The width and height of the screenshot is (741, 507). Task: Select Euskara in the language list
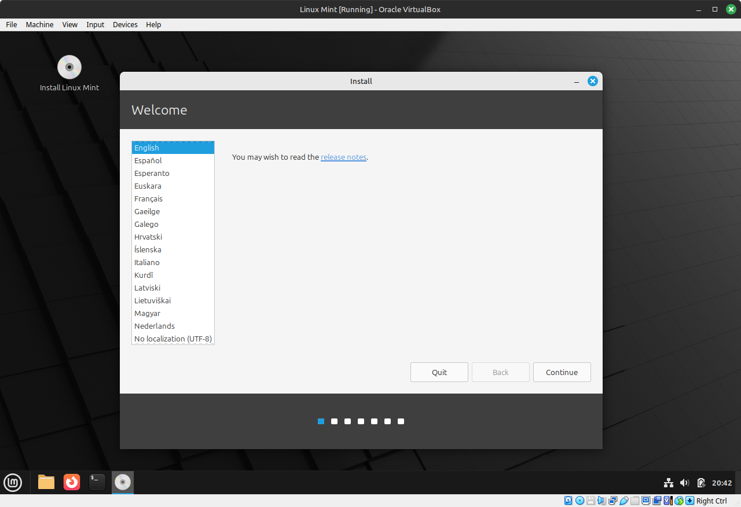173,186
